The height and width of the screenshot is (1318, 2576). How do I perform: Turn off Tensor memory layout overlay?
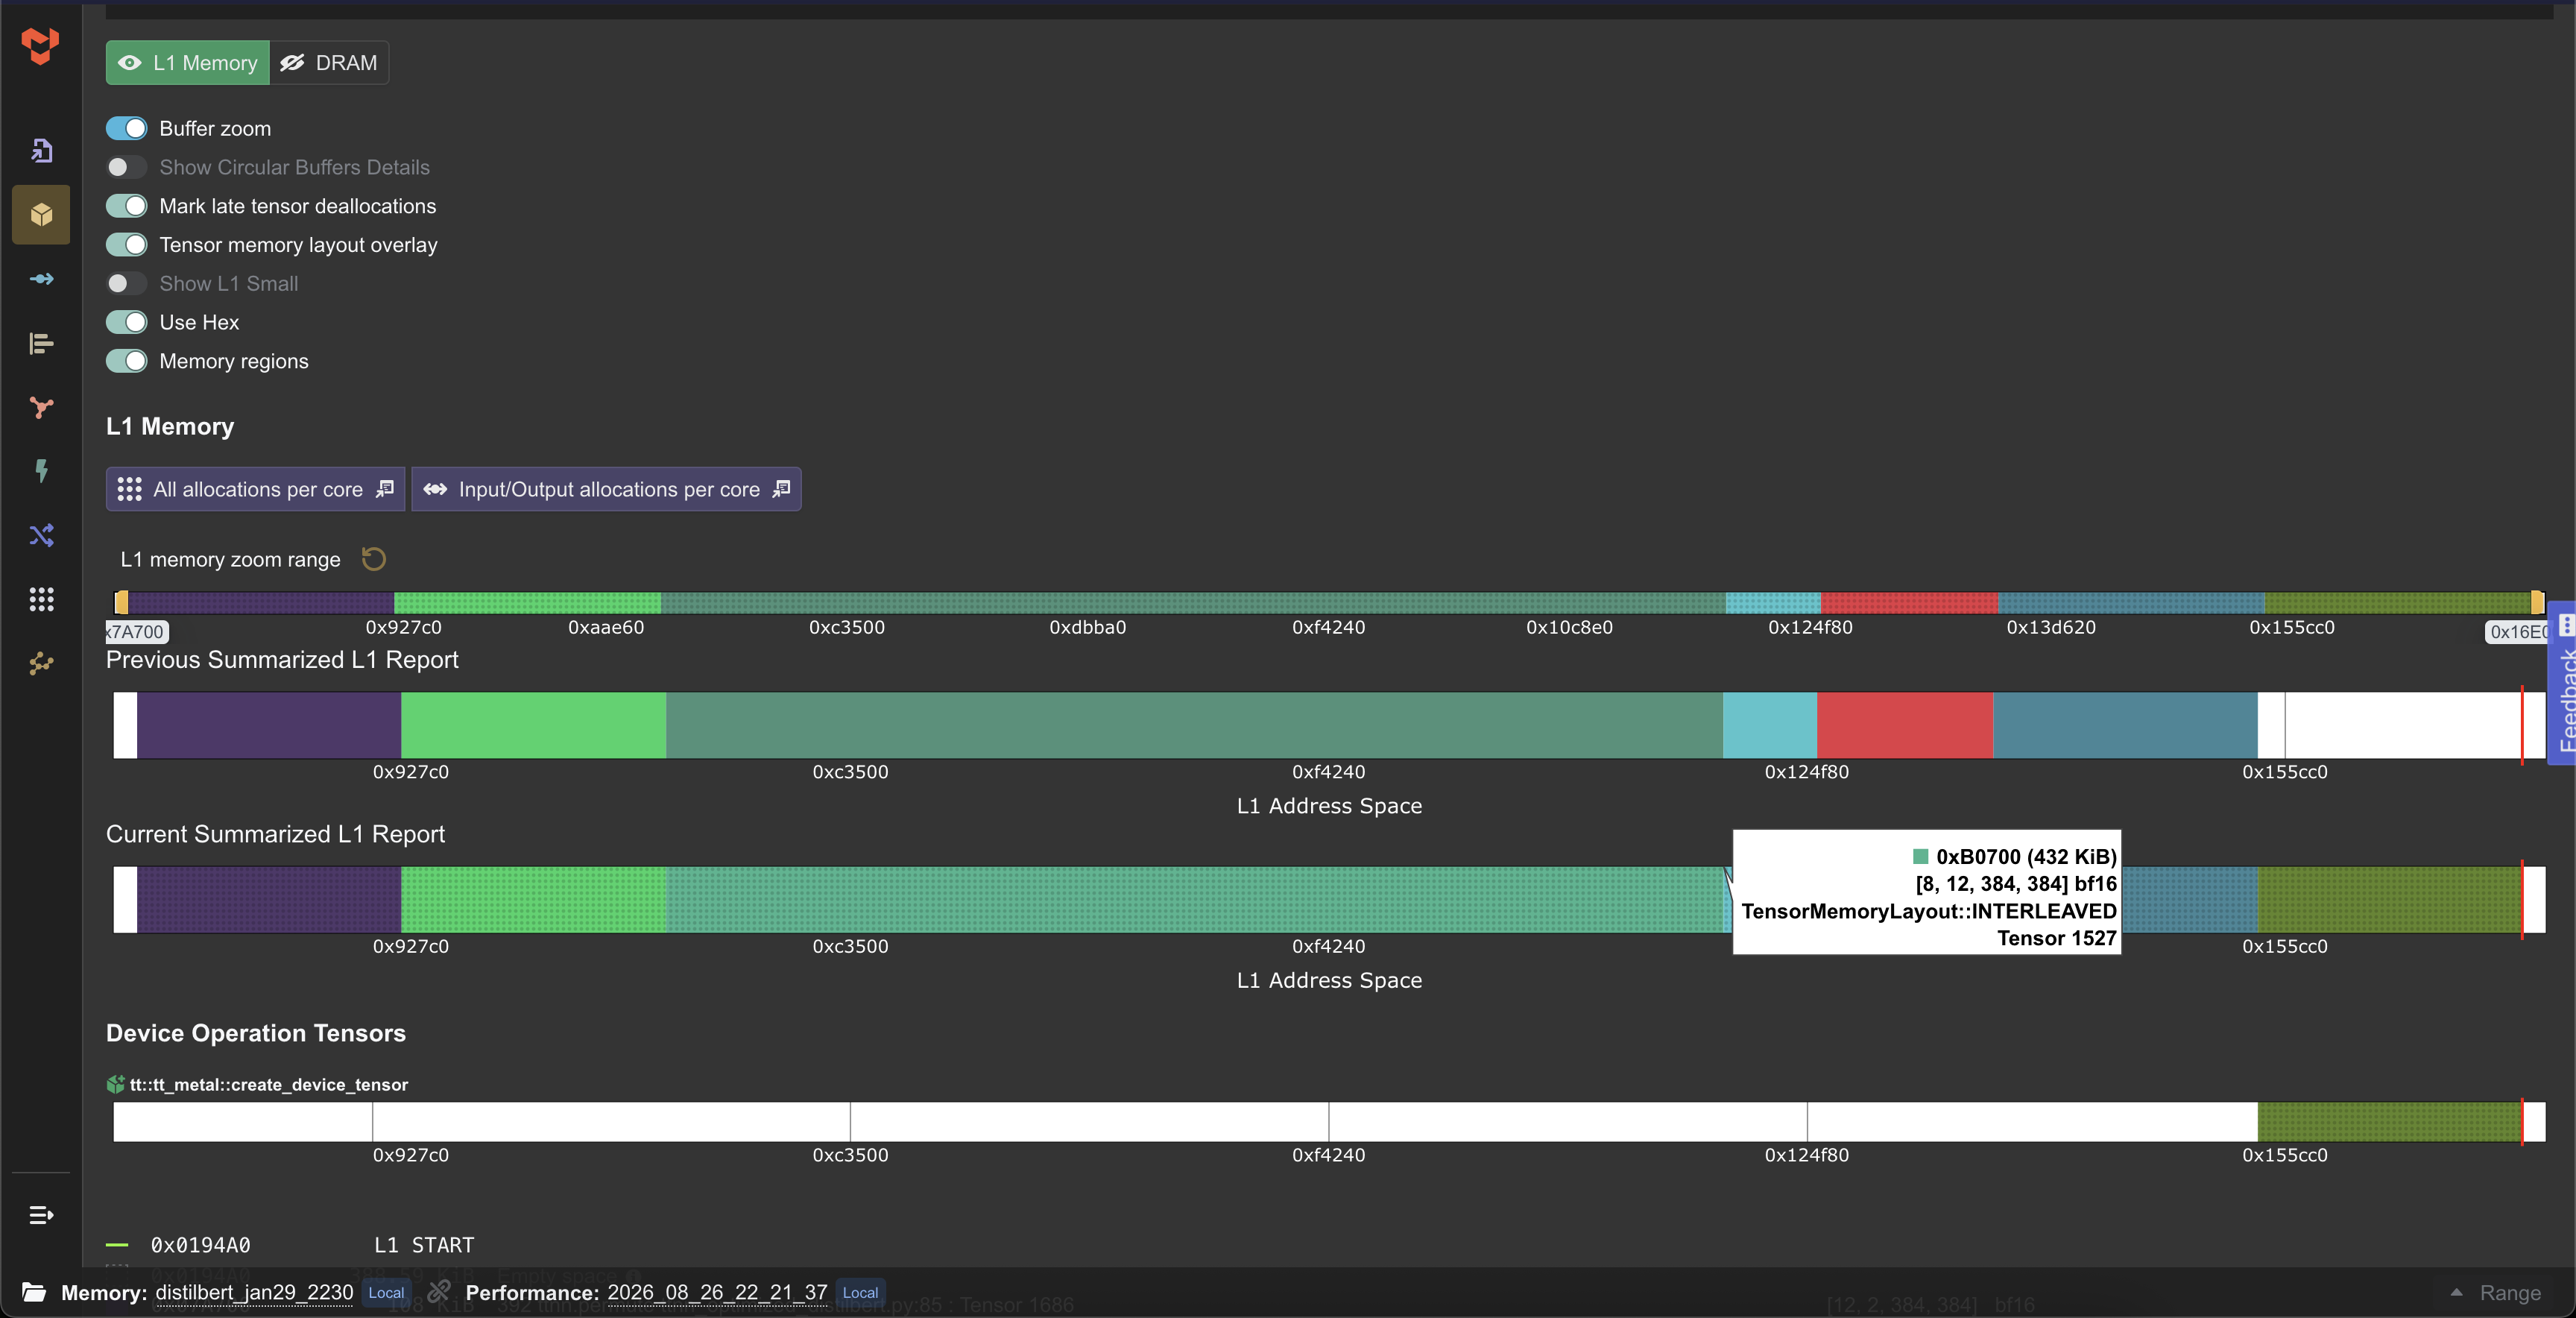coord(127,245)
